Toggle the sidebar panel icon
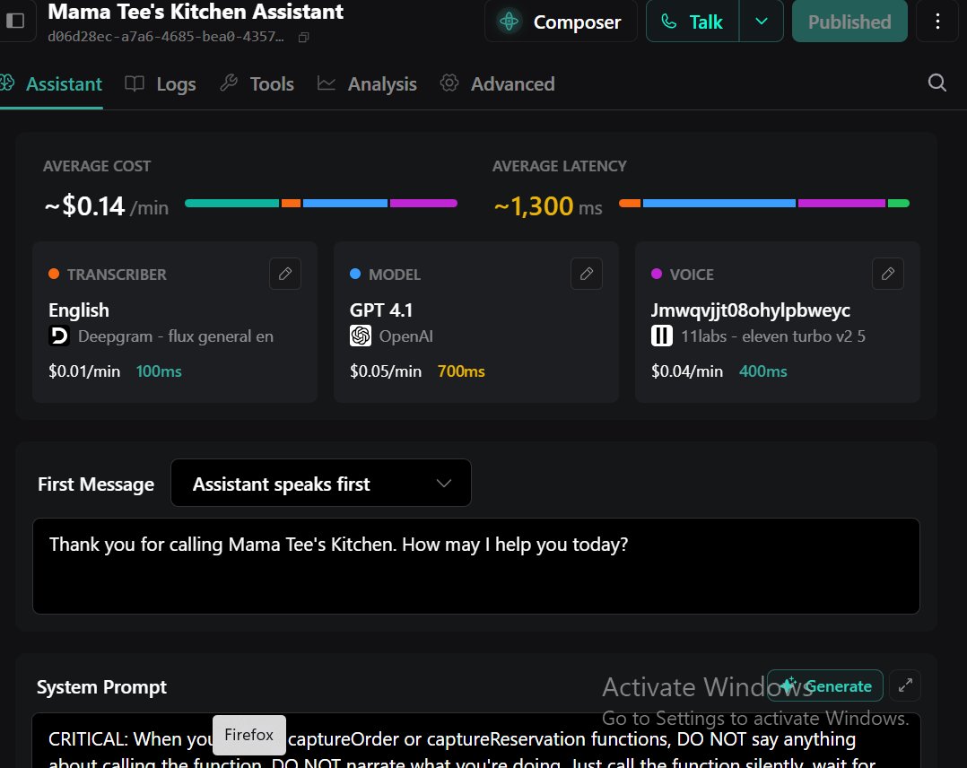This screenshot has height=768, width=967. click(x=14, y=21)
